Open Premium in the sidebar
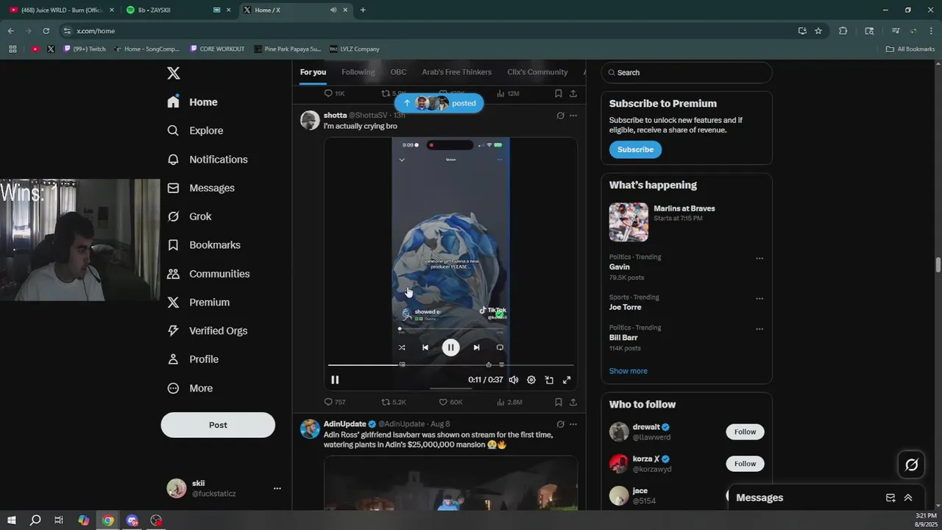Image resolution: width=942 pixels, height=530 pixels. pyautogui.click(x=199, y=303)
